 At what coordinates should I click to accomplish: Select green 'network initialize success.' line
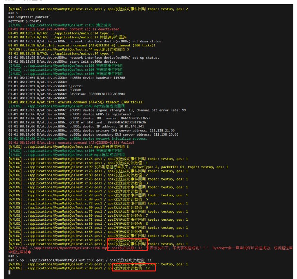point(78,138)
